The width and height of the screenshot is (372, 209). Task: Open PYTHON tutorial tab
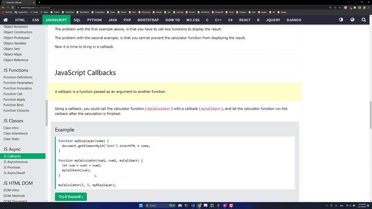[x=94, y=20]
